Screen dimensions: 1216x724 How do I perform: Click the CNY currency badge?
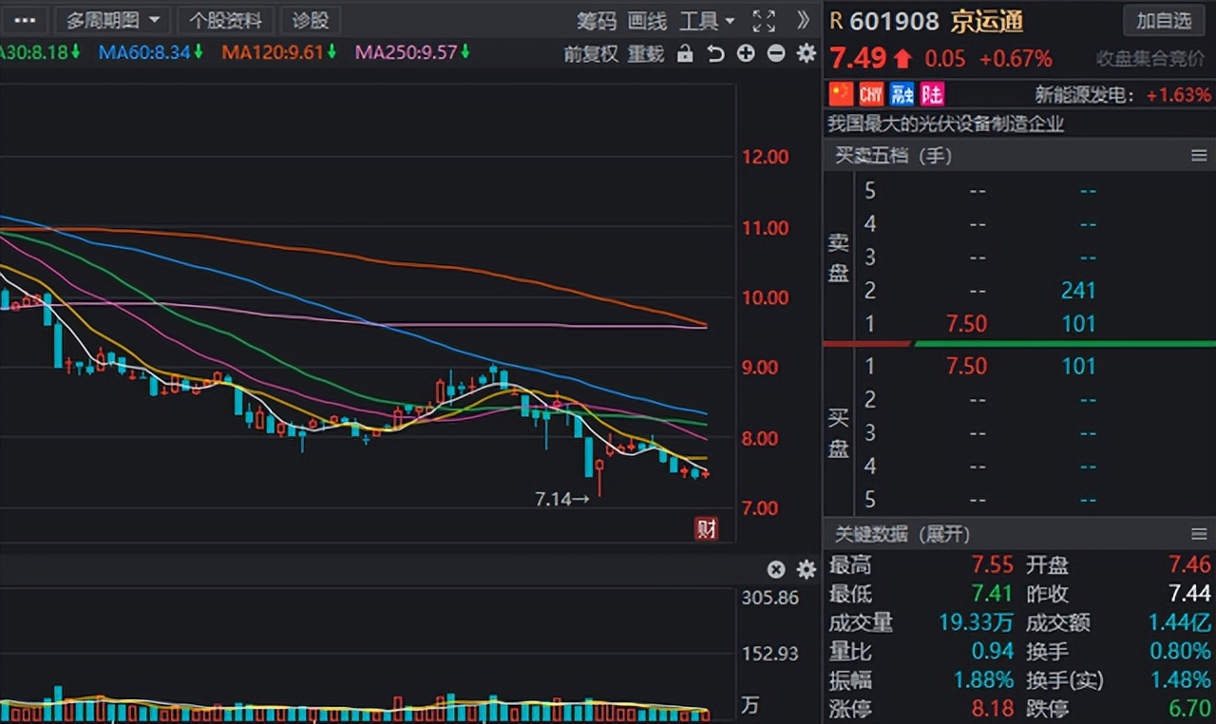(871, 93)
